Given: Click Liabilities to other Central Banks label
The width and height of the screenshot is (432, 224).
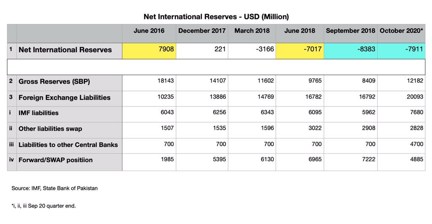Looking at the screenshot, I should click(68, 145).
